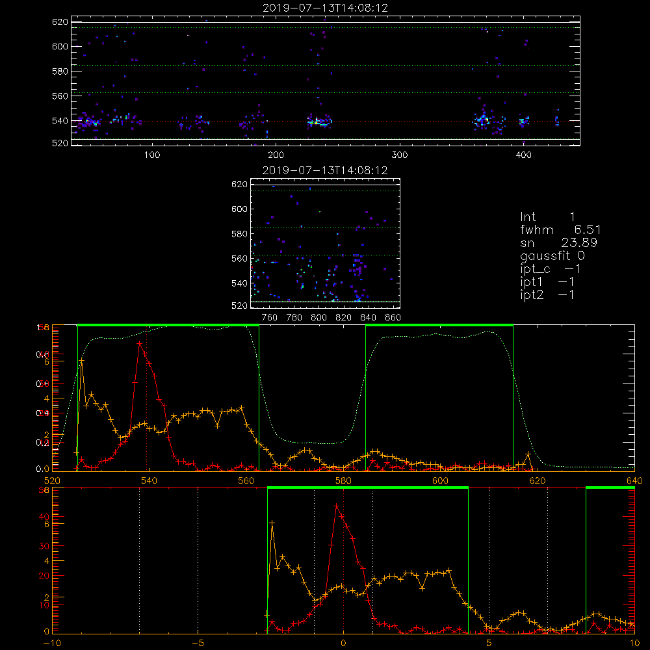Click y-axis label 600 in top image
Viewport: 650px width, 650px height.
[x=60, y=46]
